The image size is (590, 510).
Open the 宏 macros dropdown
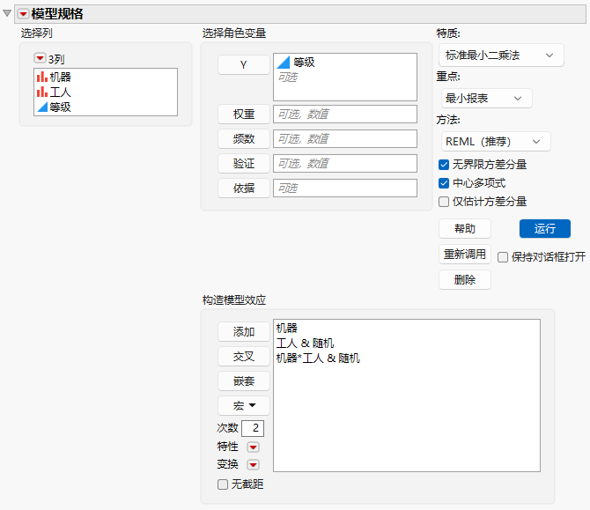tap(243, 405)
